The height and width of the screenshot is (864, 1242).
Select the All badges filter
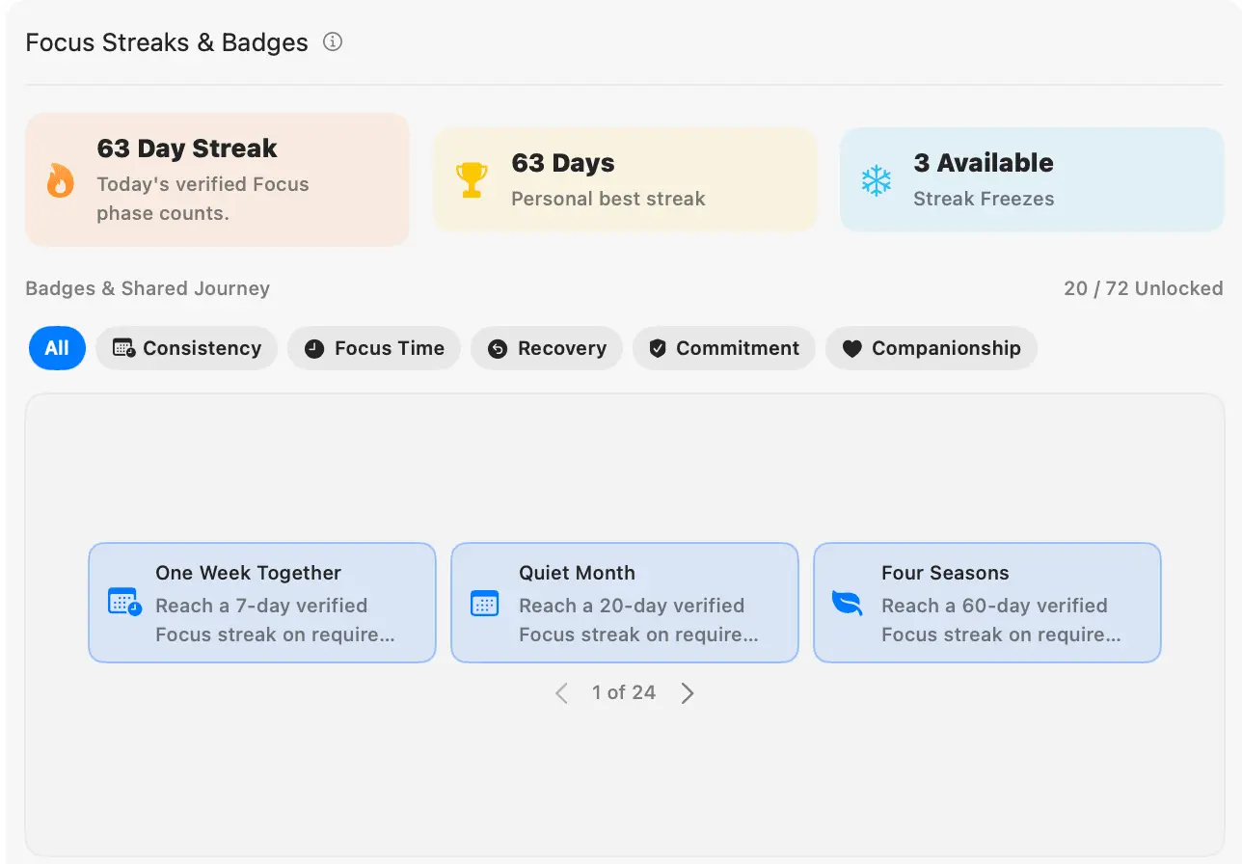tap(57, 348)
